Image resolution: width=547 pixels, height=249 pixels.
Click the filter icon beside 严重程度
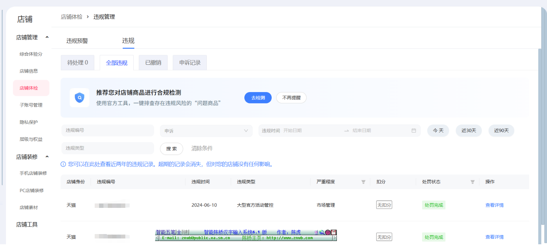363,182
